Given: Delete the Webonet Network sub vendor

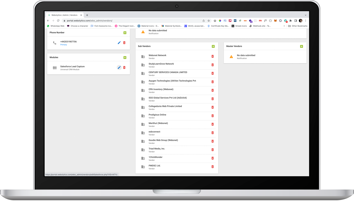Looking at the screenshot, I should click(212, 56).
